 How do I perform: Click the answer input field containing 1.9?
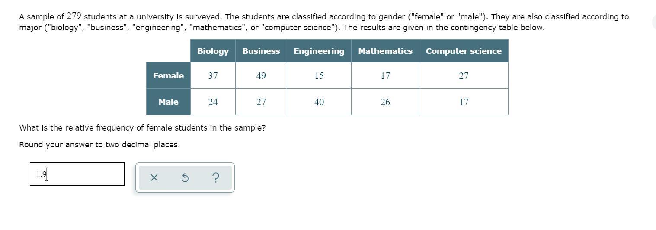point(77,174)
